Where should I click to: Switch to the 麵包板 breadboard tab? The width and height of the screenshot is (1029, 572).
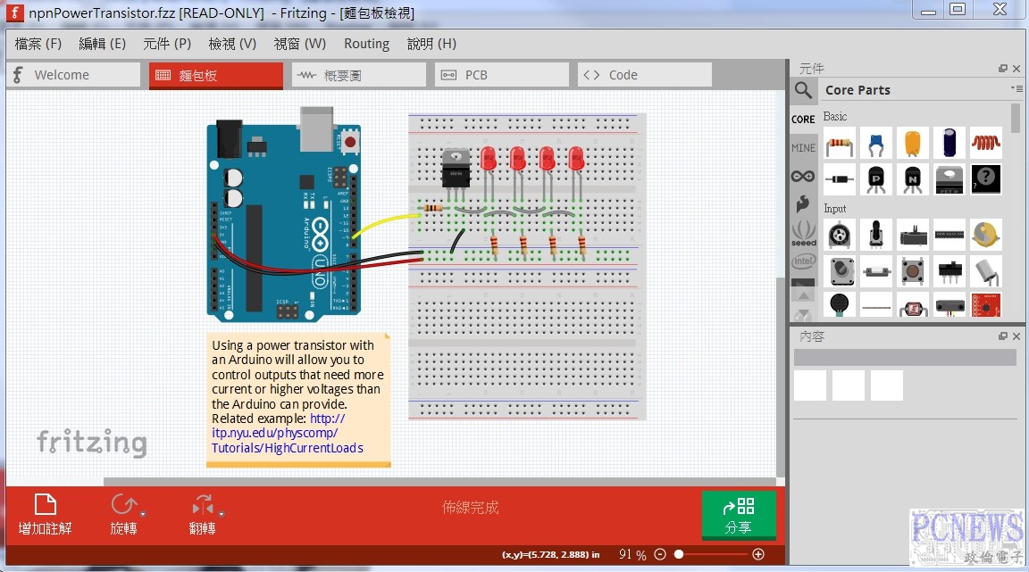coord(216,75)
